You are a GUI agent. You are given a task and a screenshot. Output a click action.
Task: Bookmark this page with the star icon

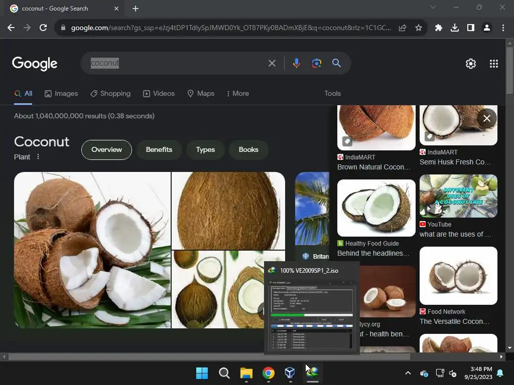click(x=418, y=28)
